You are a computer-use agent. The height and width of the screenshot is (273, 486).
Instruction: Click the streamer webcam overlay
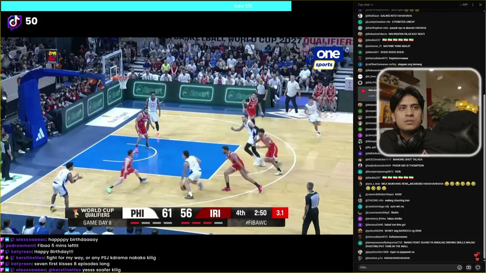point(429,112)
